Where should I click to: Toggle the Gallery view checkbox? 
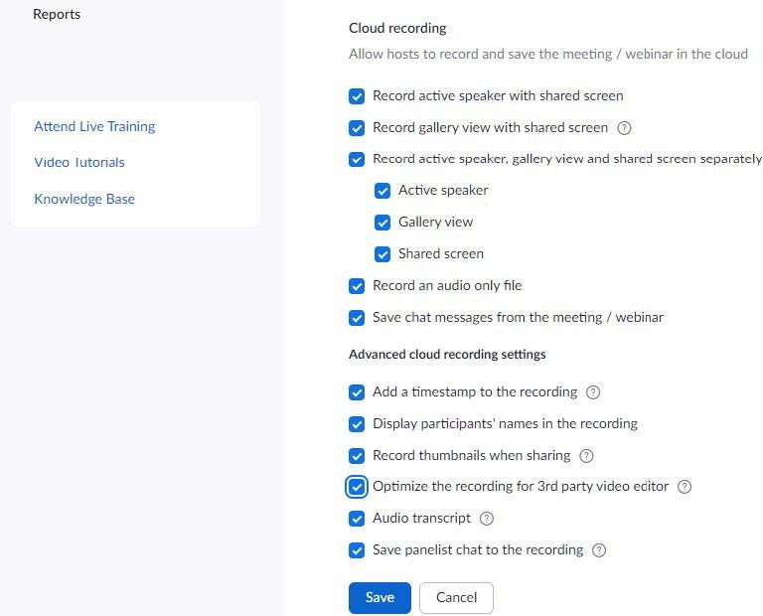pos(382,223)
